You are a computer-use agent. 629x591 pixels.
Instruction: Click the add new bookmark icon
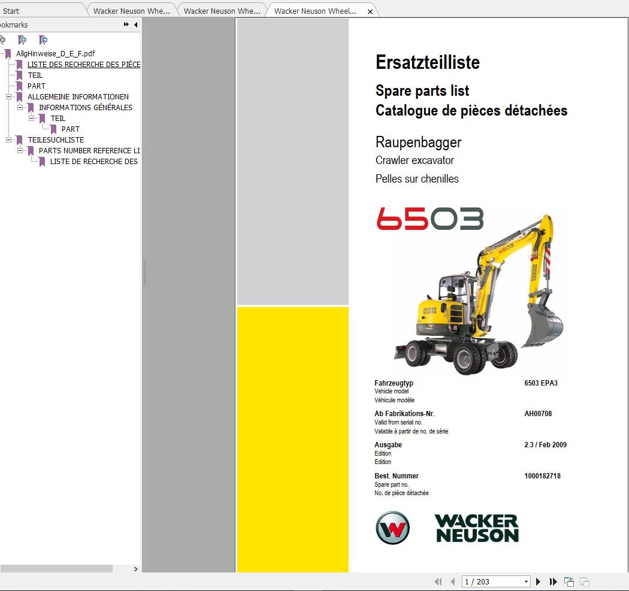22,40
